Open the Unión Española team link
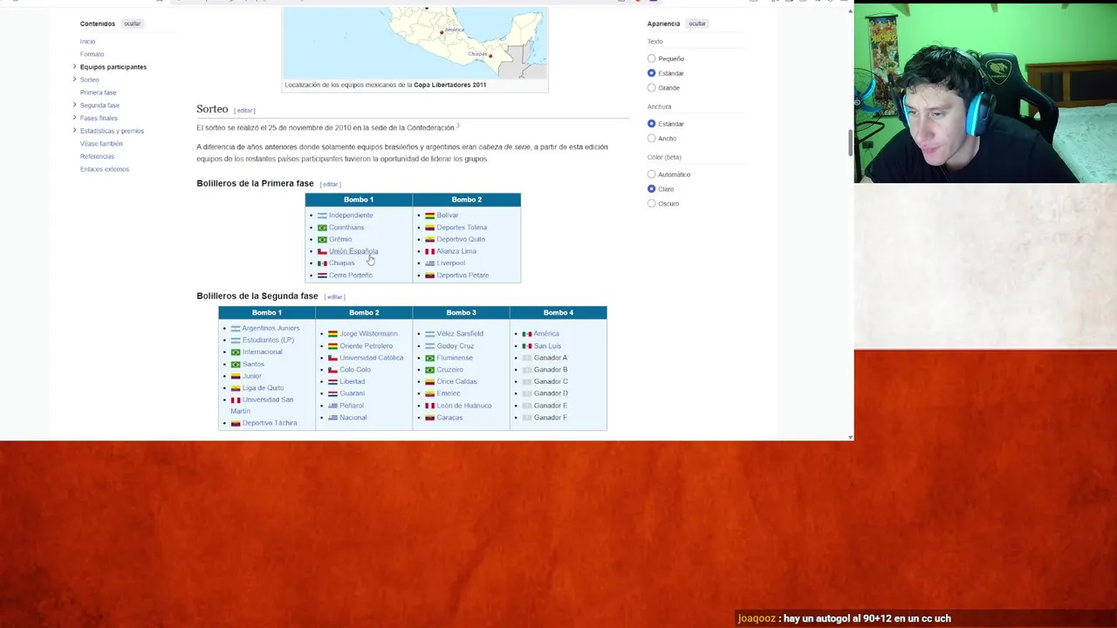 coord(353,251)
